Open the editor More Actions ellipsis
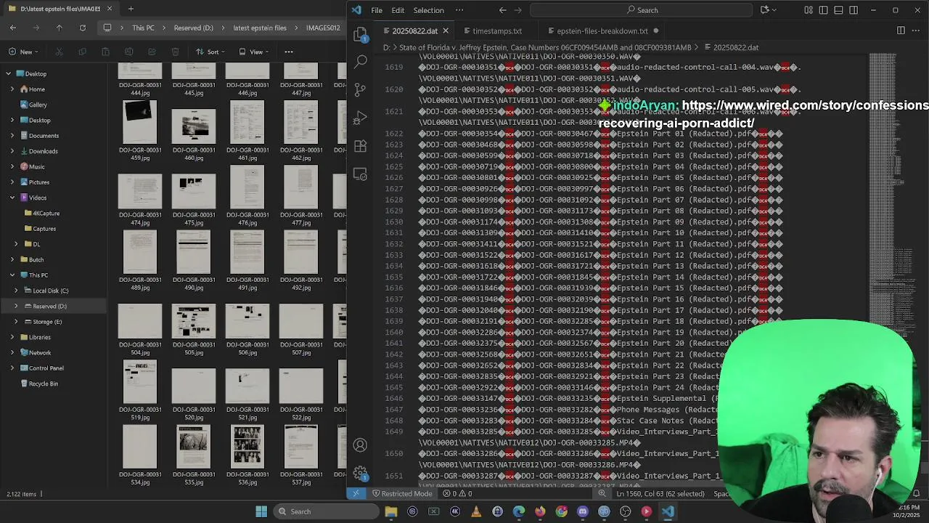Image resolution: width=929 pixels, height=523 pixels. 916,31
